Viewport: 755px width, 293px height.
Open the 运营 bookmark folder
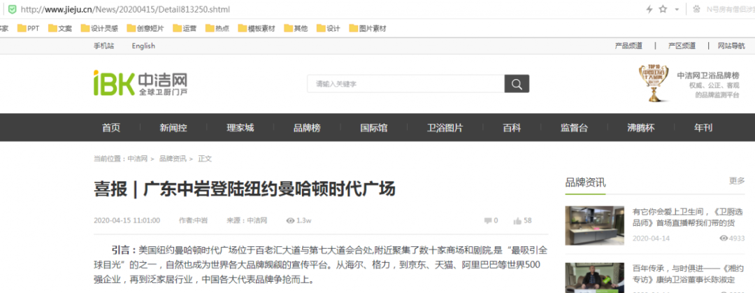(x=185, y=29)
